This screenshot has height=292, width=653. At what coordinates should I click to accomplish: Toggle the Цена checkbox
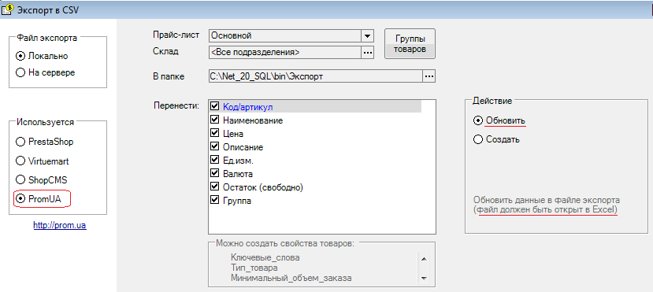click(215, 134)
